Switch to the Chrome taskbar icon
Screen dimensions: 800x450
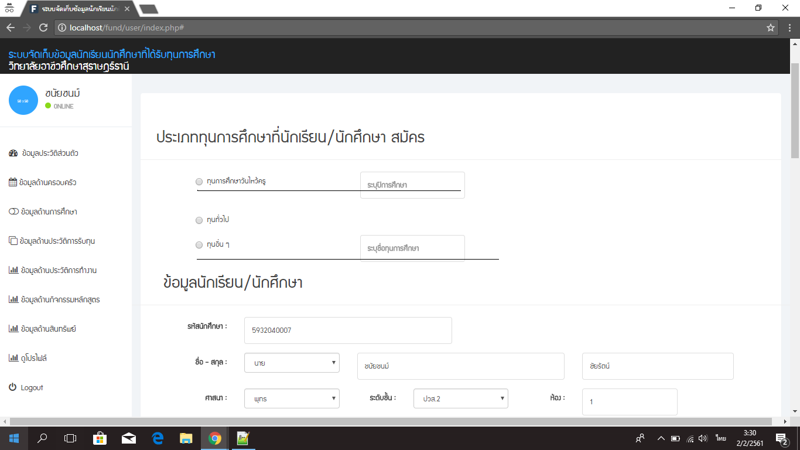(214, 438)
